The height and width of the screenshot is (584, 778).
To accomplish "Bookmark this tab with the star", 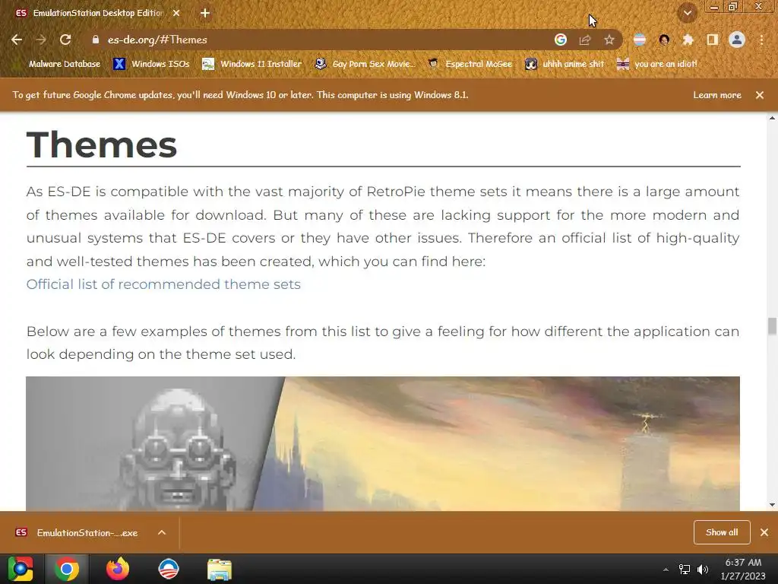I will 609,40.
